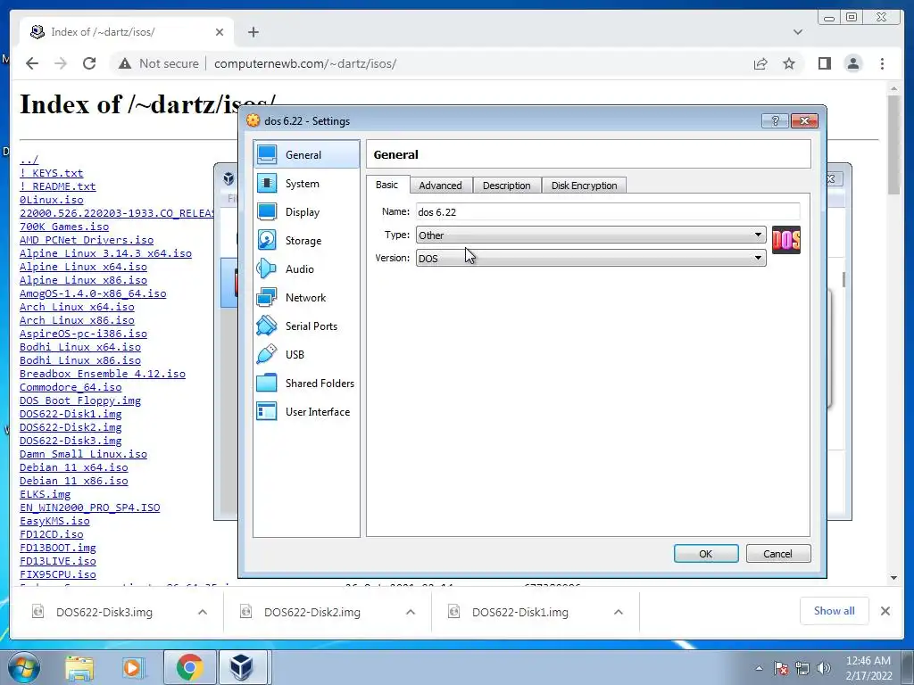
Task: Click the DOS operating system logo
Action: pyautogui.click(x=785, y=240)
